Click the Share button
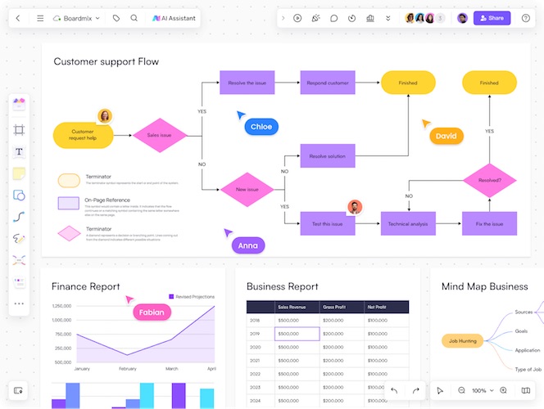Screen dimensions: 544x409 coord(492,18)
